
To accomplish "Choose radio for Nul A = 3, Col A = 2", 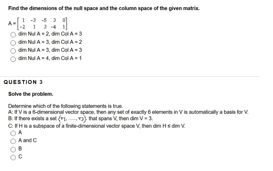I will pos(13,43).
